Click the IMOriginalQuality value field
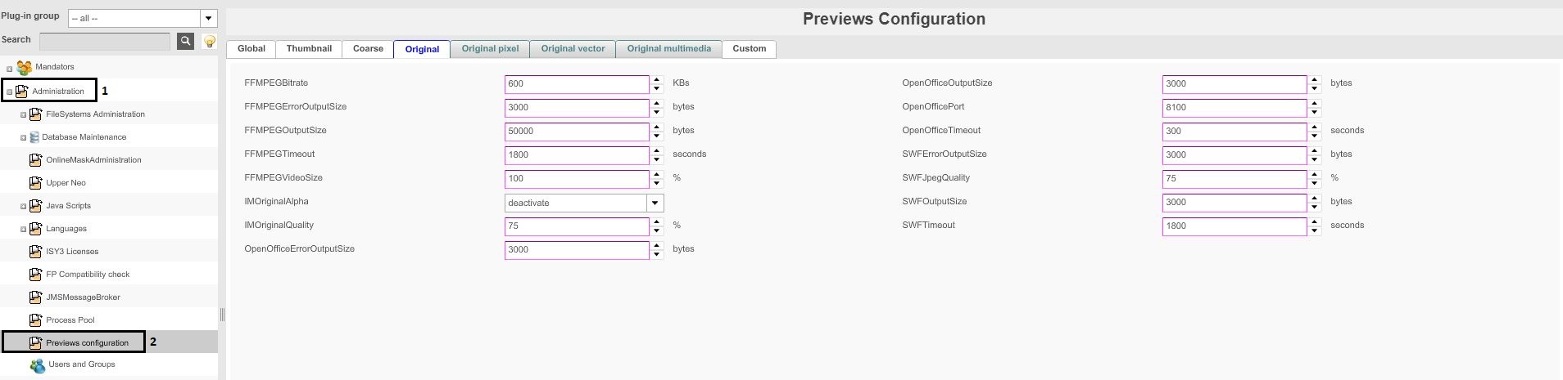Viewport: 1563px width, 380px height. coord(577,226)
